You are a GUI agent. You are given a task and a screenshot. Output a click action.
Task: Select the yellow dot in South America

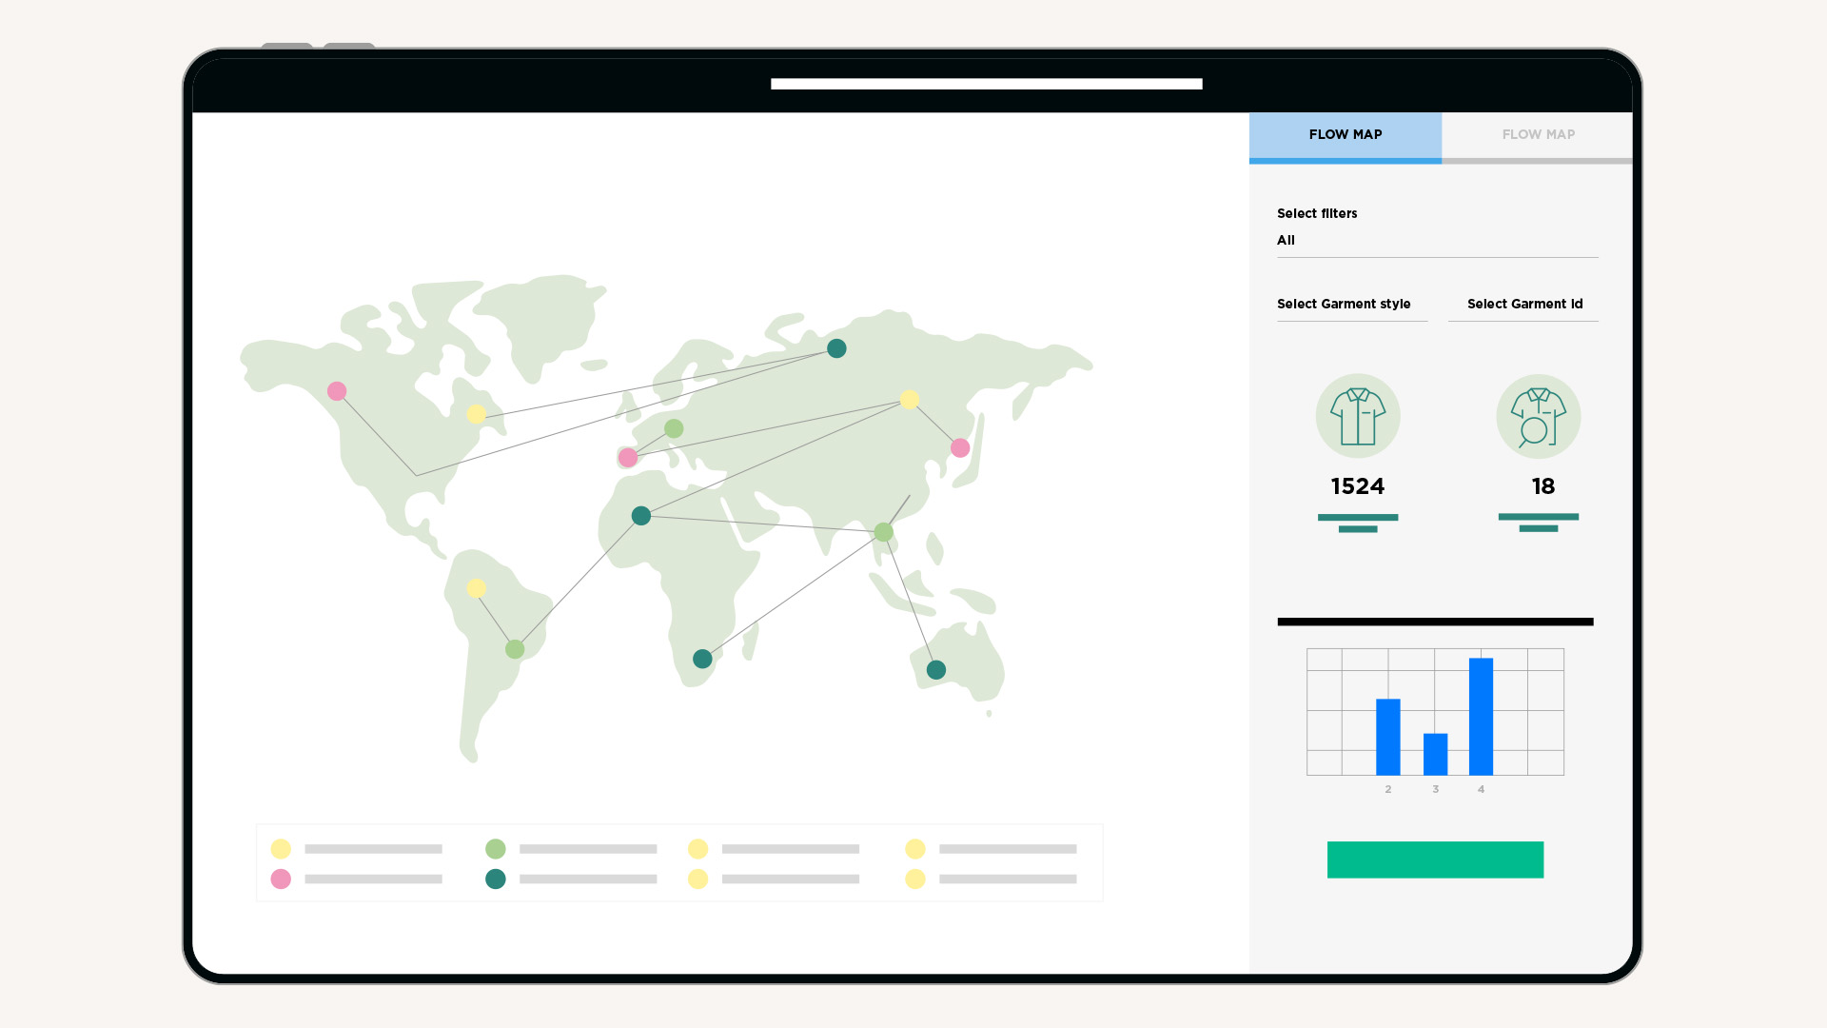point(474,587)
